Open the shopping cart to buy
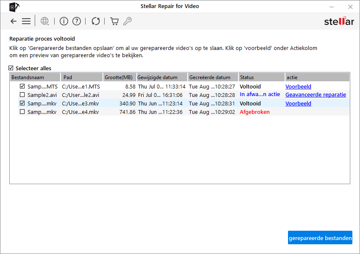360x254 pixels. [x=114, y=21]
